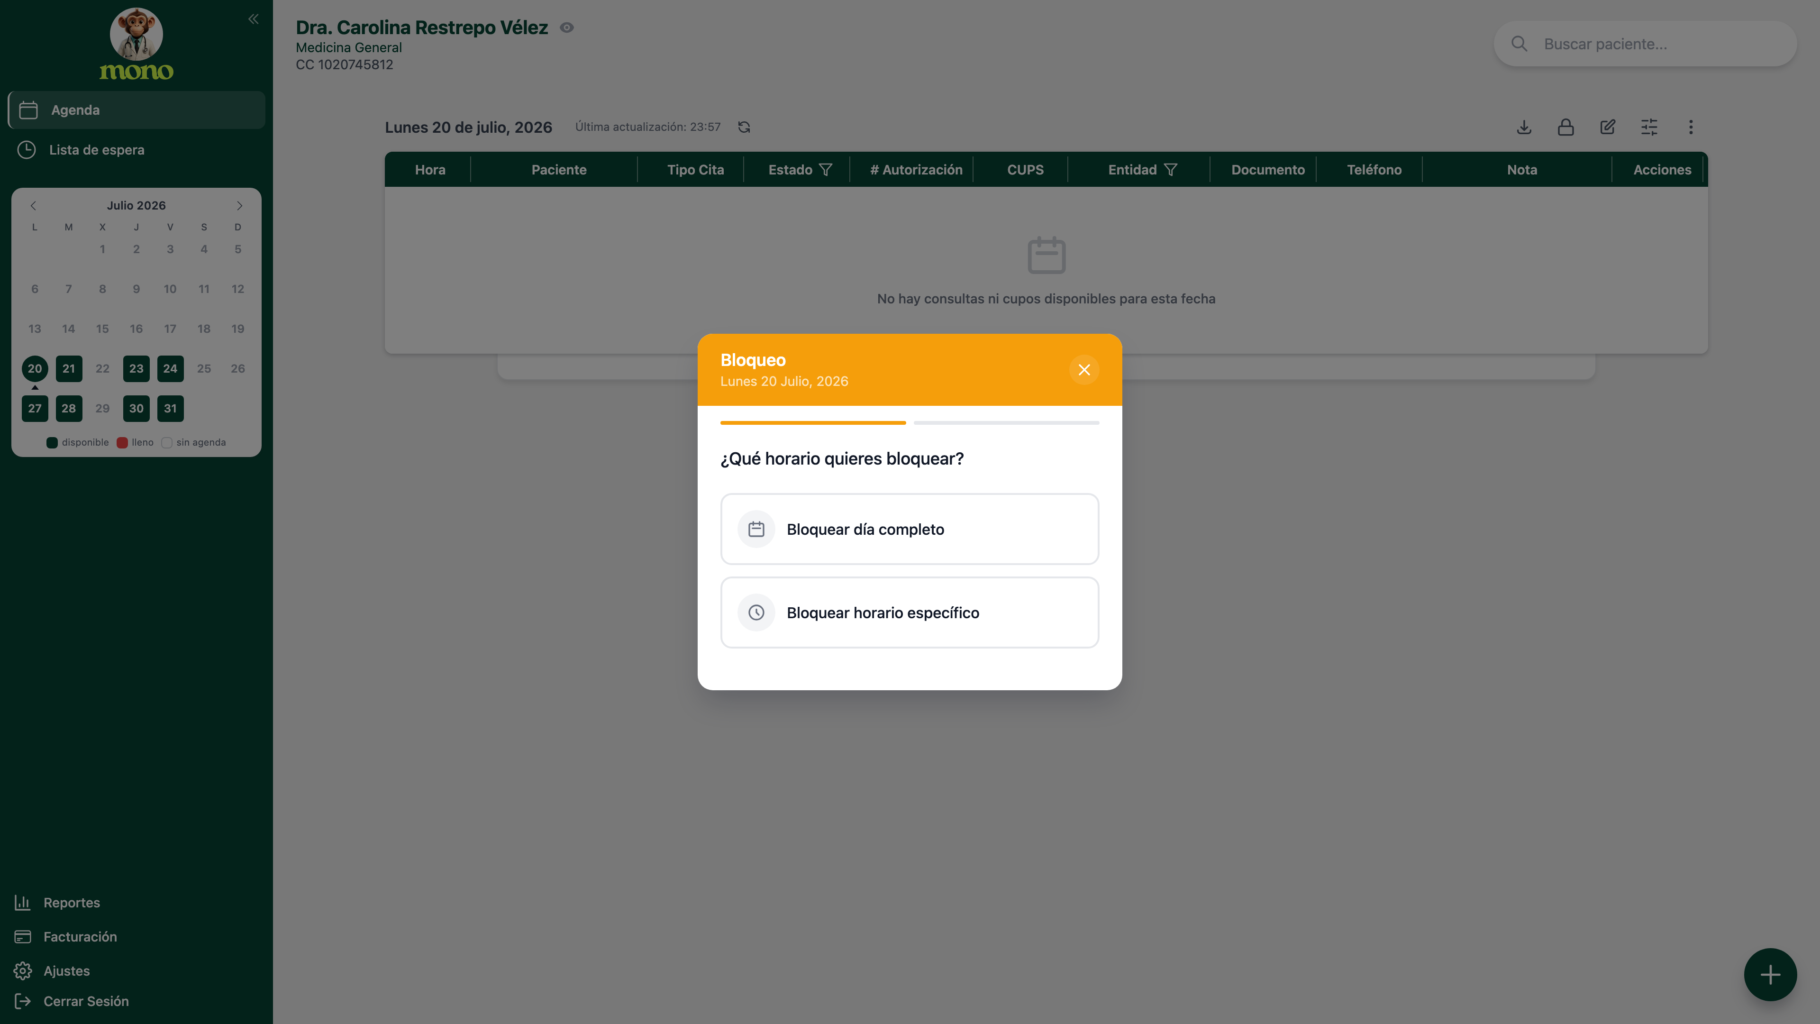The height and width of the screenshot is (1024, 1820).
Task: Click the search magnifier icon
Action: pos(1519,44)
